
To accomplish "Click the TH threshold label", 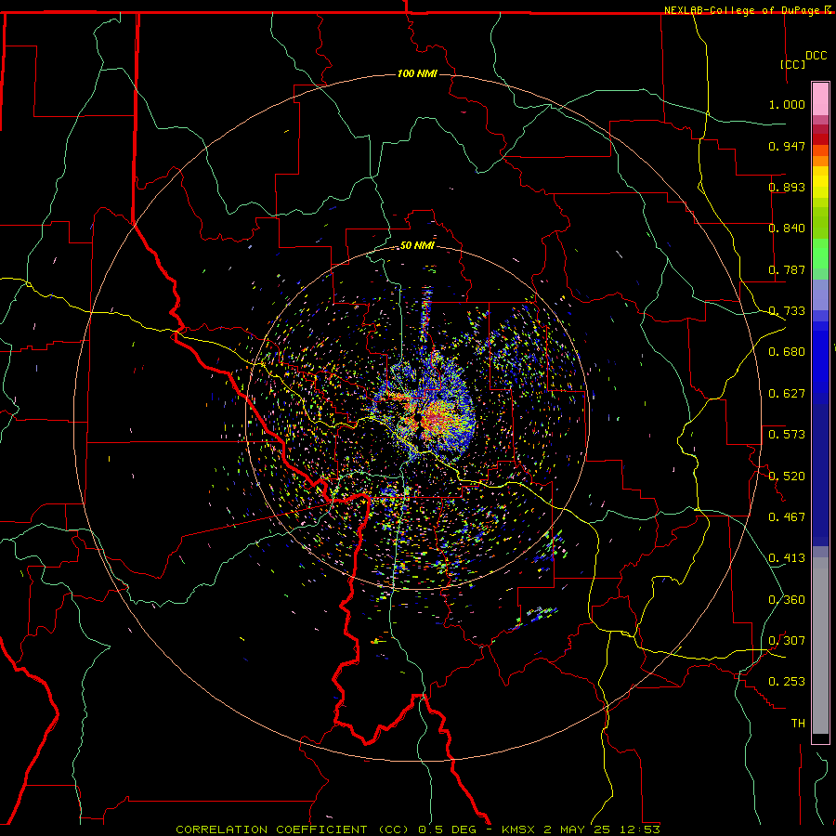I will point(798,724).
